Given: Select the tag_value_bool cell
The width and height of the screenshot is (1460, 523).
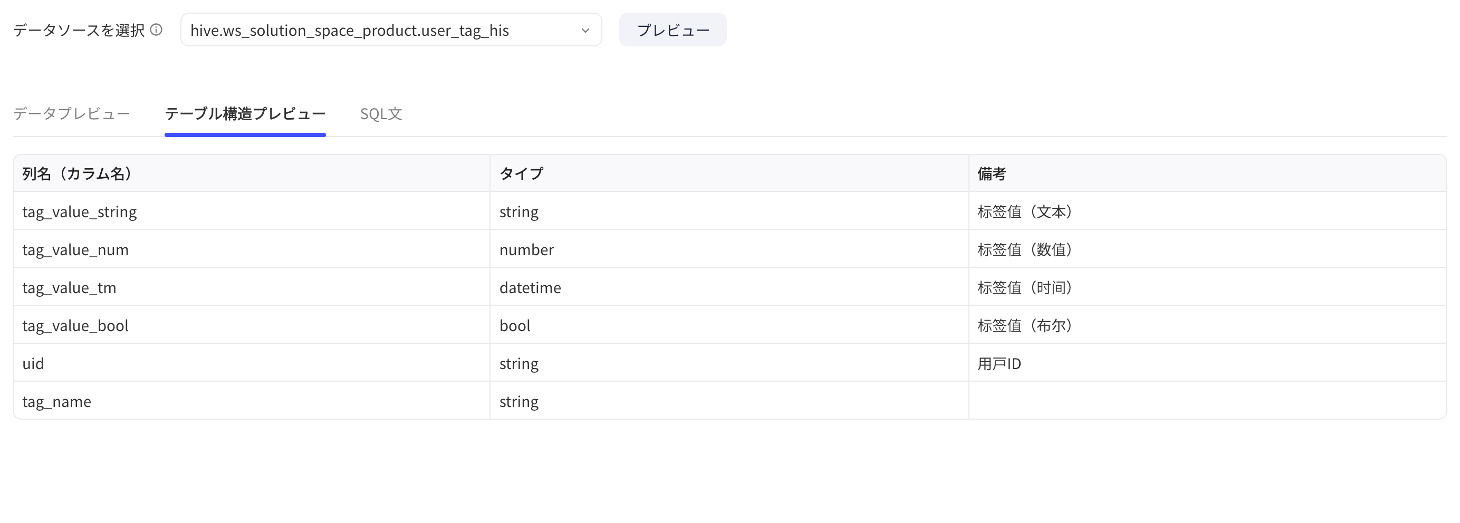Looking at the screenshot, I should (252, 325).
